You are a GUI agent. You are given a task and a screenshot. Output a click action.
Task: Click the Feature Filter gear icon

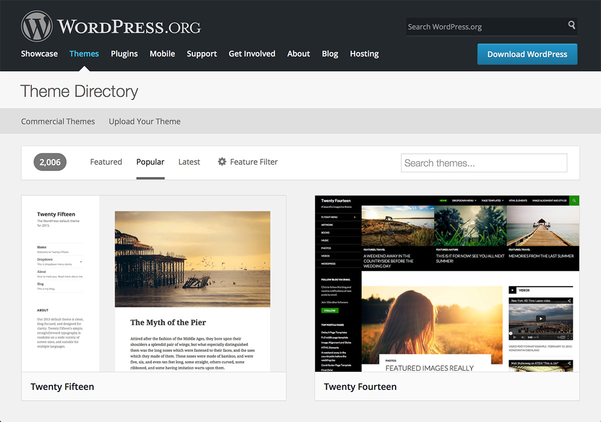(222, 162)
